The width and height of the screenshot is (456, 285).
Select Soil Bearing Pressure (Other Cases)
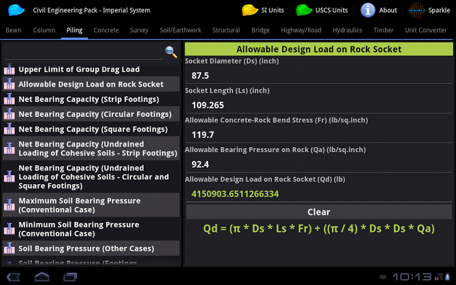[x=91, y=249]
